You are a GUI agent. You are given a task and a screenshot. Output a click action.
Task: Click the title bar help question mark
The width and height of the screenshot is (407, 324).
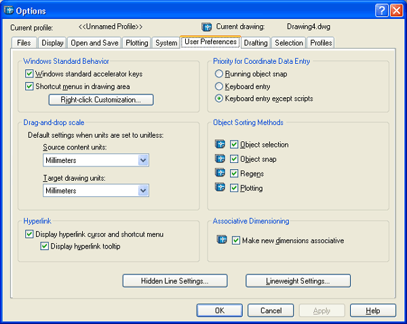(382, 10)
